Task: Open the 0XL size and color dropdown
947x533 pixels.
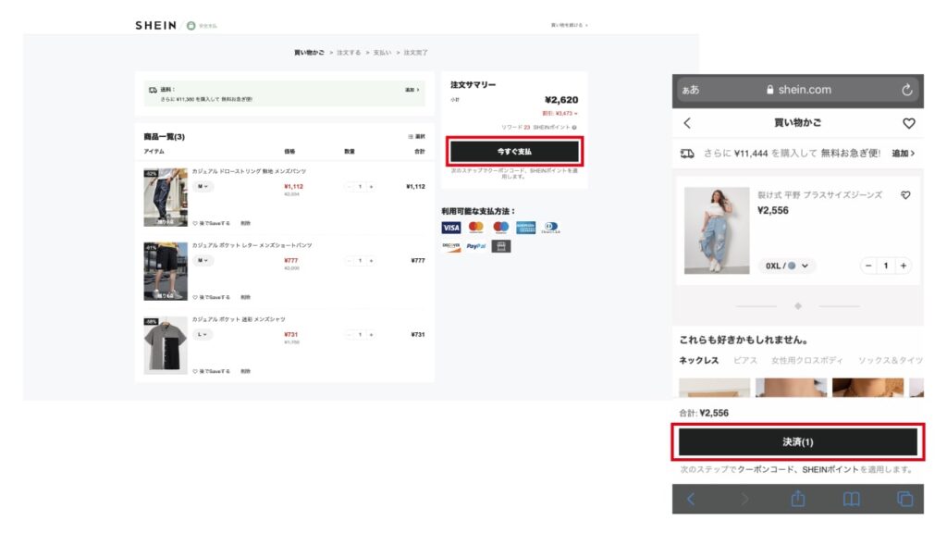Action: pos(787,266)
